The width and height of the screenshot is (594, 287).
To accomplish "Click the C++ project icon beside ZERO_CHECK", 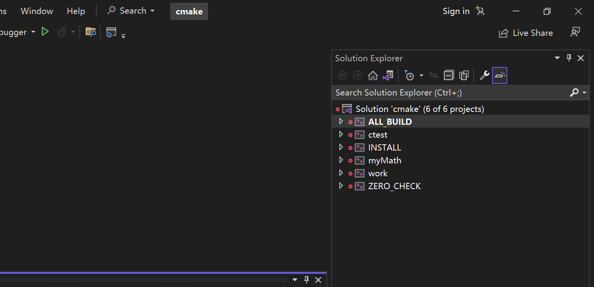I will tap(360, 186).
